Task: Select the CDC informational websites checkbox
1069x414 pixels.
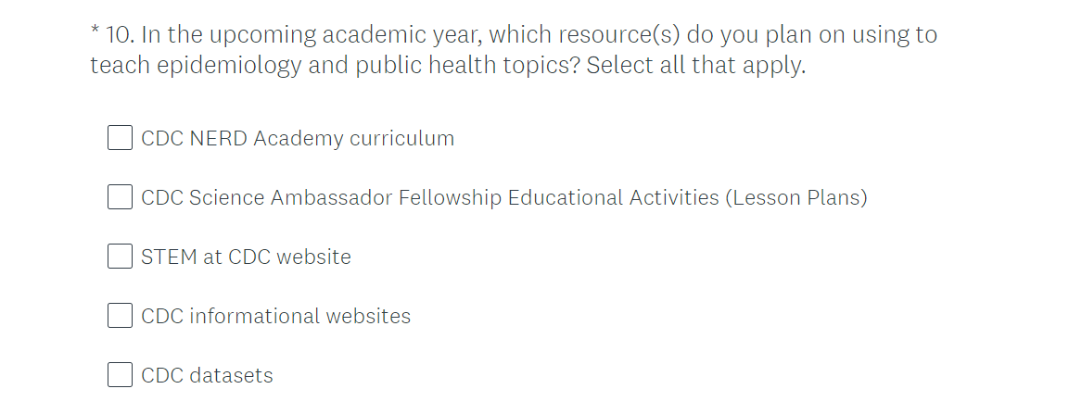Action: [120, 316]
